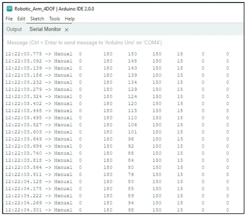248x219 pixels.
Task: Open the Edit menu
Action: tap(22, 19)
